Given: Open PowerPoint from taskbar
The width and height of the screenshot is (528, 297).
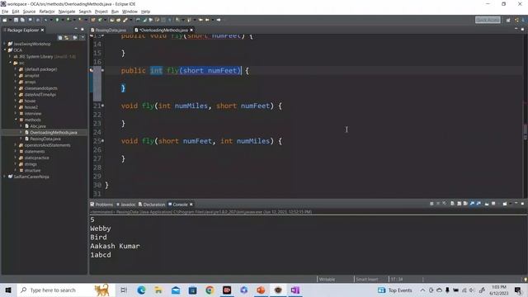Looking at the screenshot, I should (x=261, y=290).
